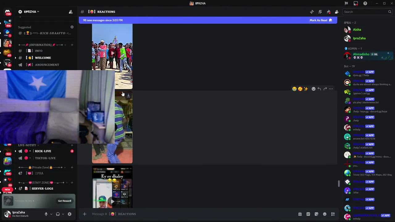Open microphone input options arrow

51,214
